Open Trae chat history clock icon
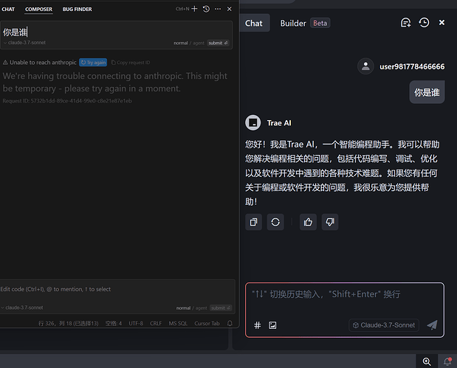 coord(424,23)
